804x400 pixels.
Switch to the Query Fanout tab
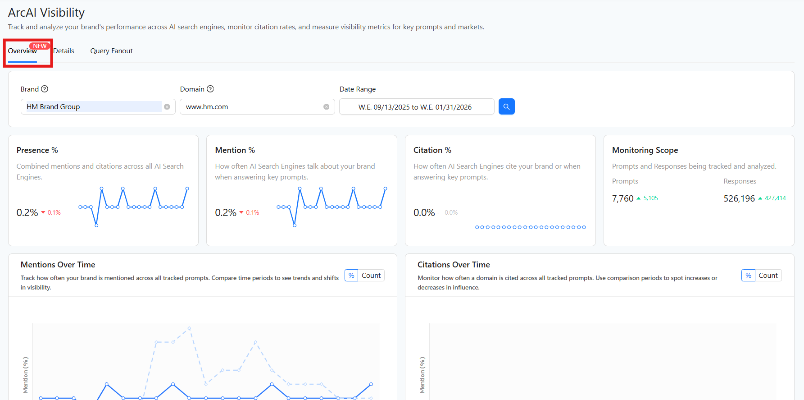point(111,51)
